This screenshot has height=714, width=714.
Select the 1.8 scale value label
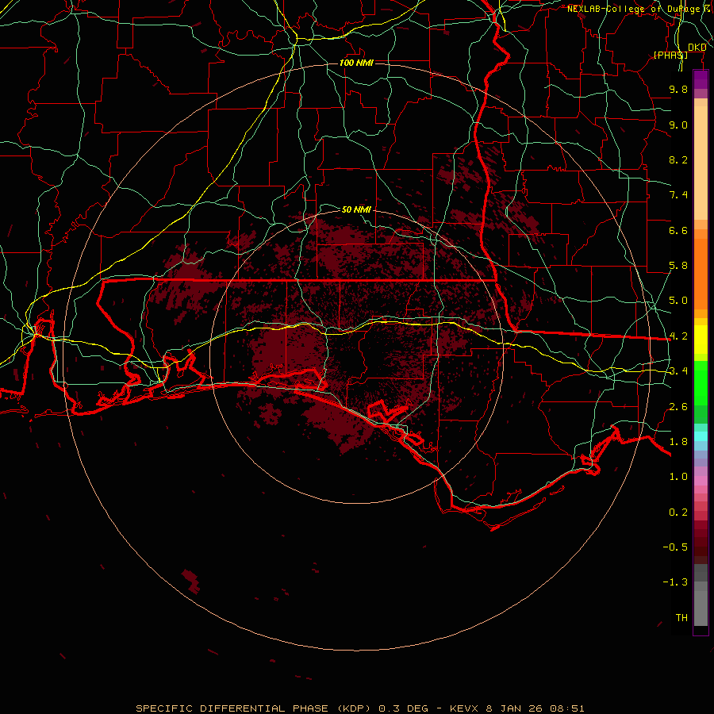click(678, 442)
